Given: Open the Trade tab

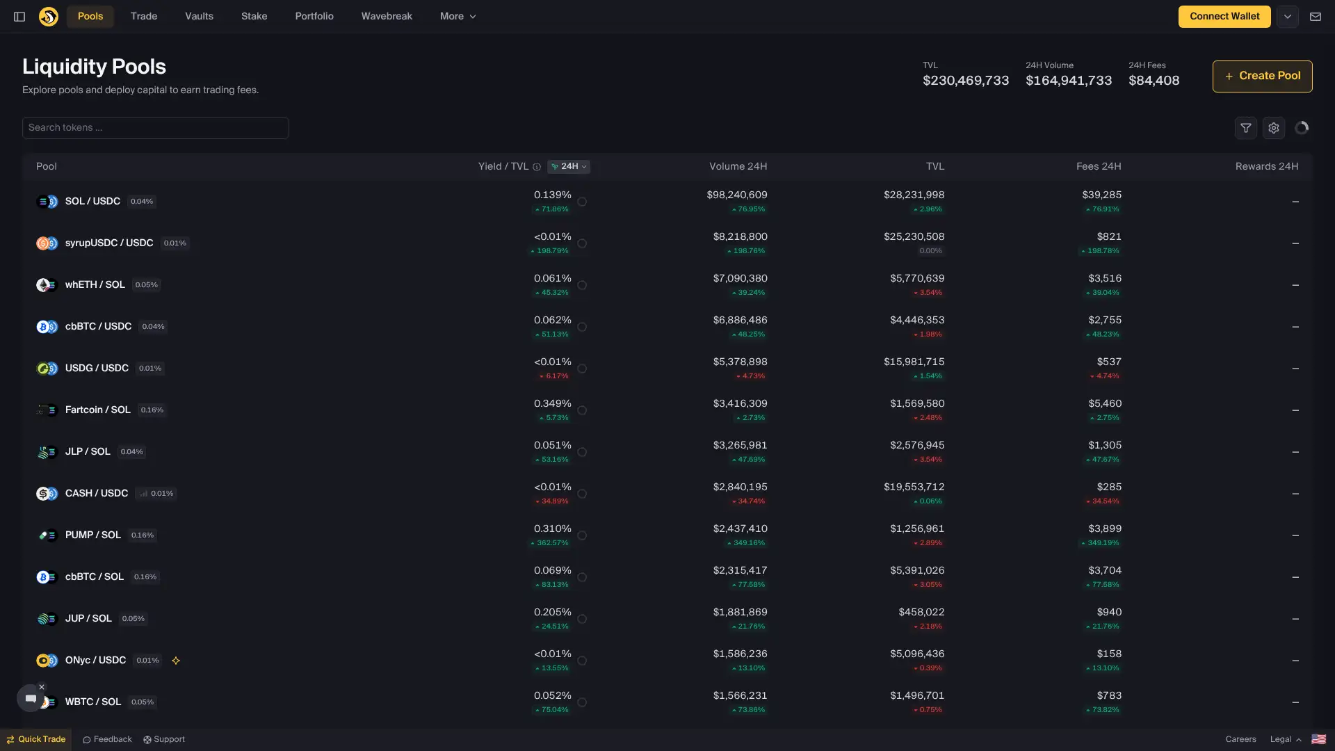Looking at the screenshot, I should [x=144, y=17].
